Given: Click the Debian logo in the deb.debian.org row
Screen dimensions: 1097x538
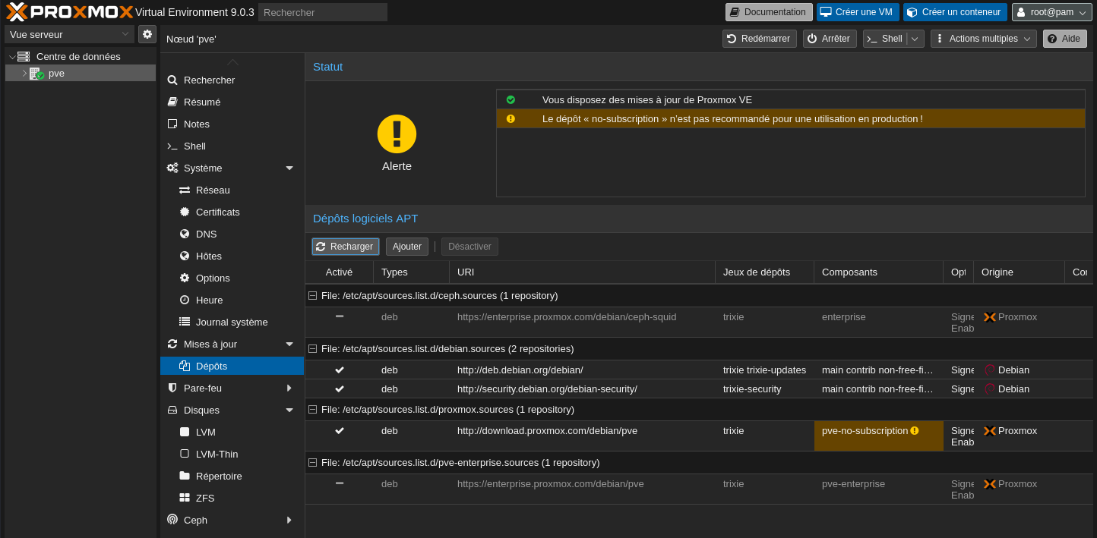Looking at the screenshot, I should (x=989, y=370).
